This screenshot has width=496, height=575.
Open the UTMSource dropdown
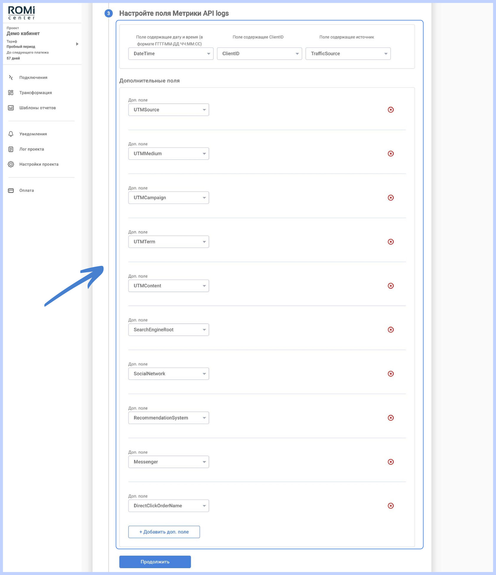click(169, 110)
